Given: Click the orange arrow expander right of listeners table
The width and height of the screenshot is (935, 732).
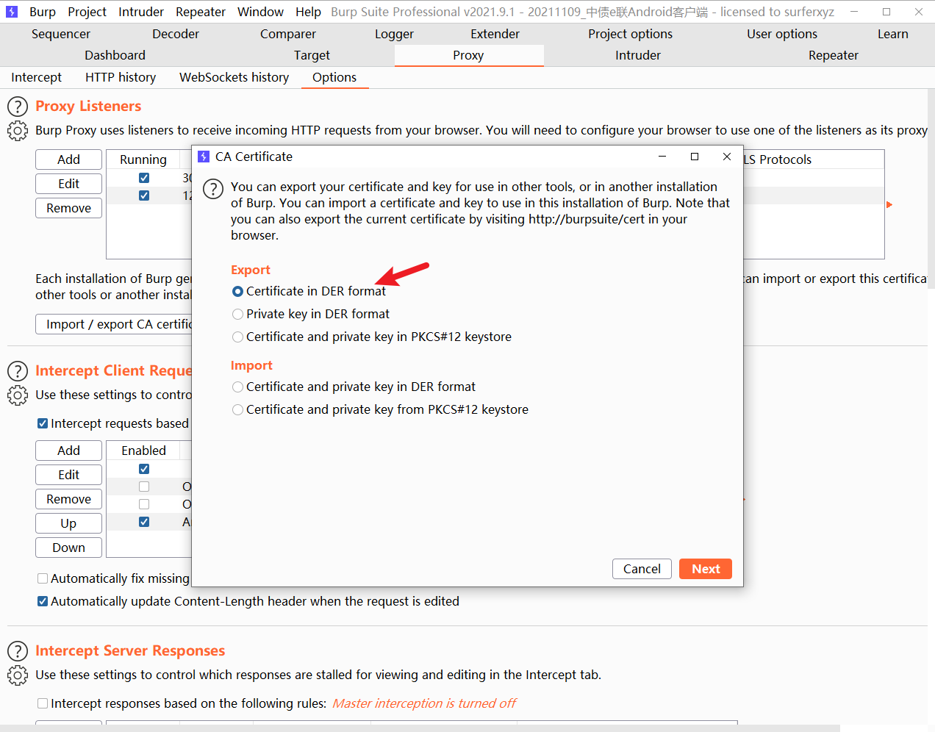Looking at the screenshot, I should (889, 205).
